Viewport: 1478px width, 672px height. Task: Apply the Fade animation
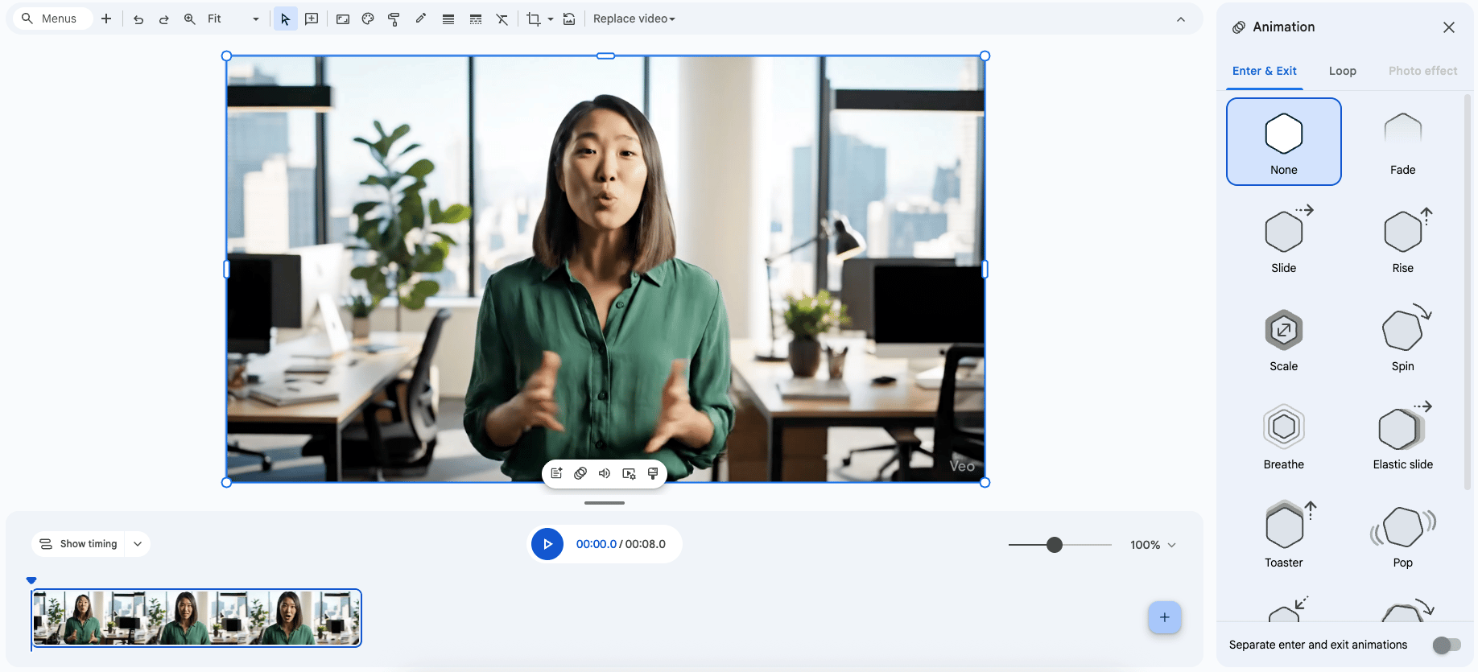(1403, 142)
